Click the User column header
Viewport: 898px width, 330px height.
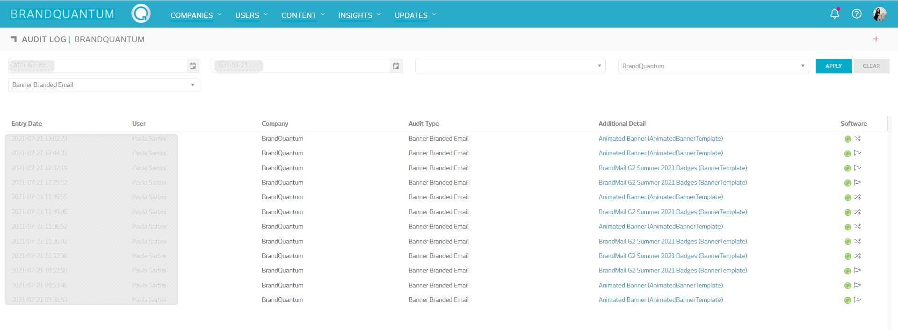[139, 124]
